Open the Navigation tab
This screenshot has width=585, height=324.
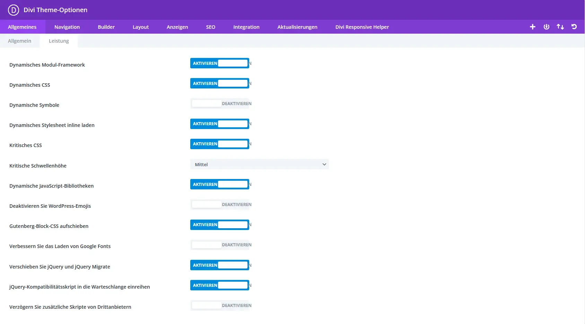pos(67,27)
